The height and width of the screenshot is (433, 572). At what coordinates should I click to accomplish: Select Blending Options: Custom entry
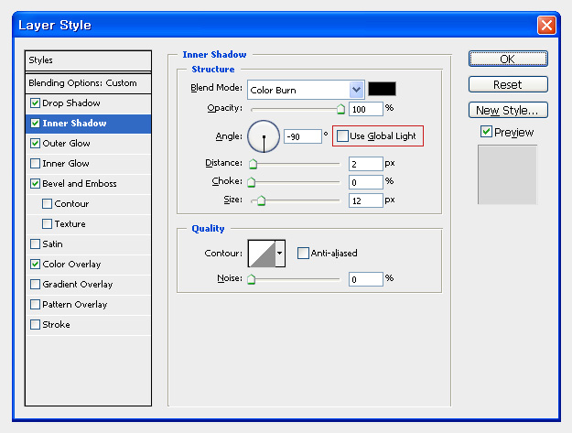[88, 83]
